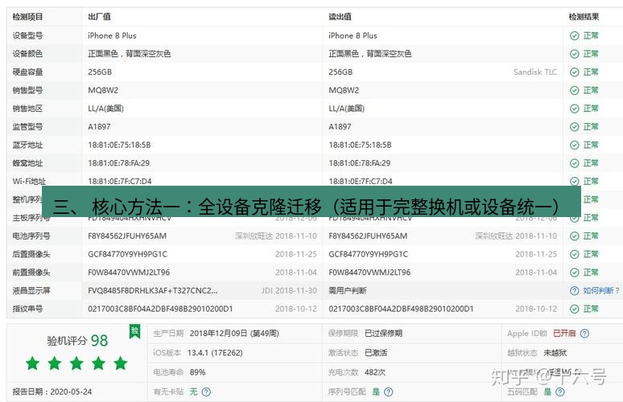Open the help icon next to 五码匹配
Image resolution: width=623 pixels, height=402 pixels.
560,392
